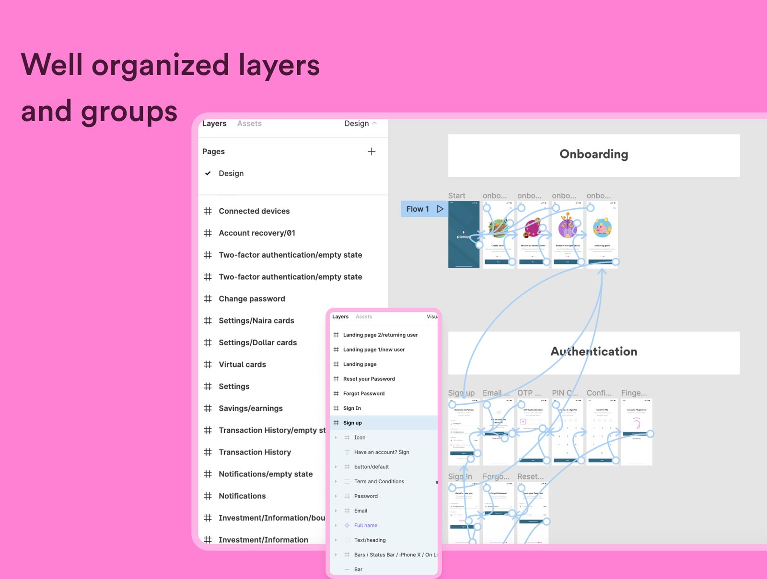This screenshot has width=767, height=579.
Task: Select the Forgot Password layer in the list
Action: [364, 394]
